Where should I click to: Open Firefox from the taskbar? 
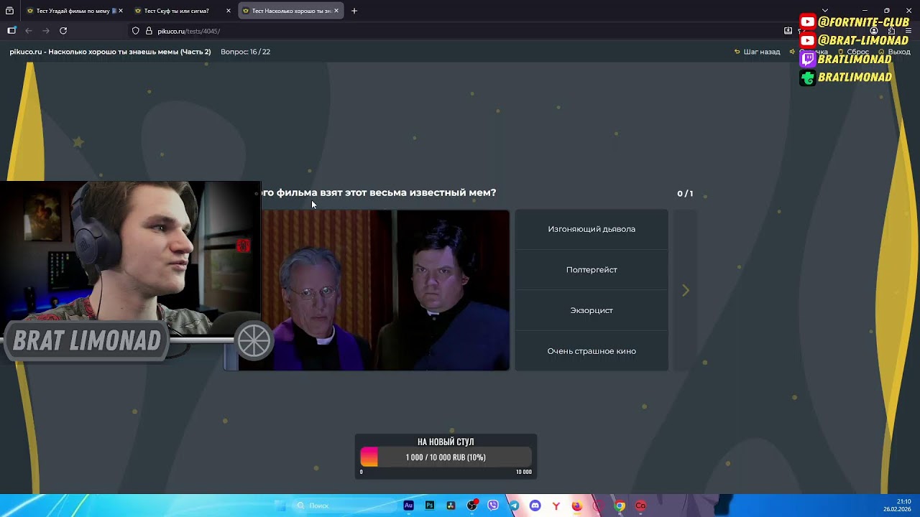(577, 506)
